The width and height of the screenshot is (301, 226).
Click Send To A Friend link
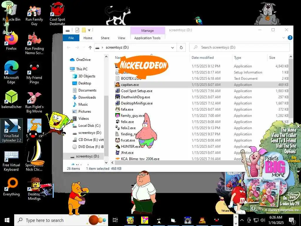[x=283, y=140]
